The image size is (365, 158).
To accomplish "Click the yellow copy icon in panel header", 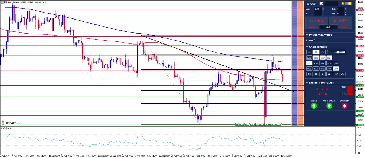I will point(343,3).
